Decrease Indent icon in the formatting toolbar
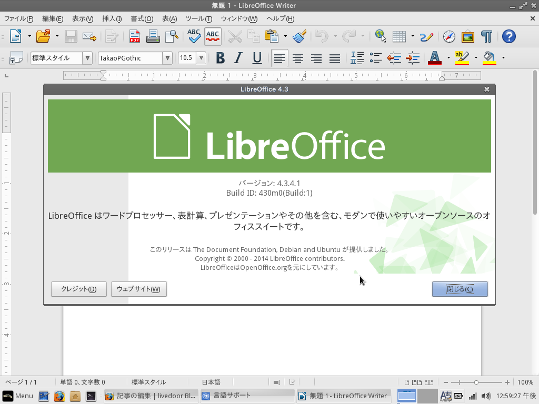This screenshot has height=404, width=539. 394,58
